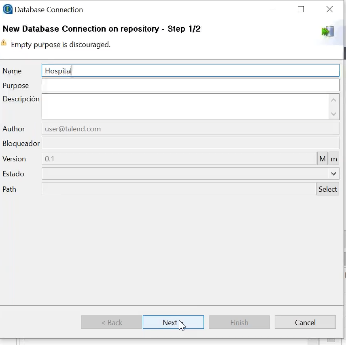Screen dimensions: 346x345
Task: Increase major version with M button
Action: pyautogui.click(x=323, y=159)
